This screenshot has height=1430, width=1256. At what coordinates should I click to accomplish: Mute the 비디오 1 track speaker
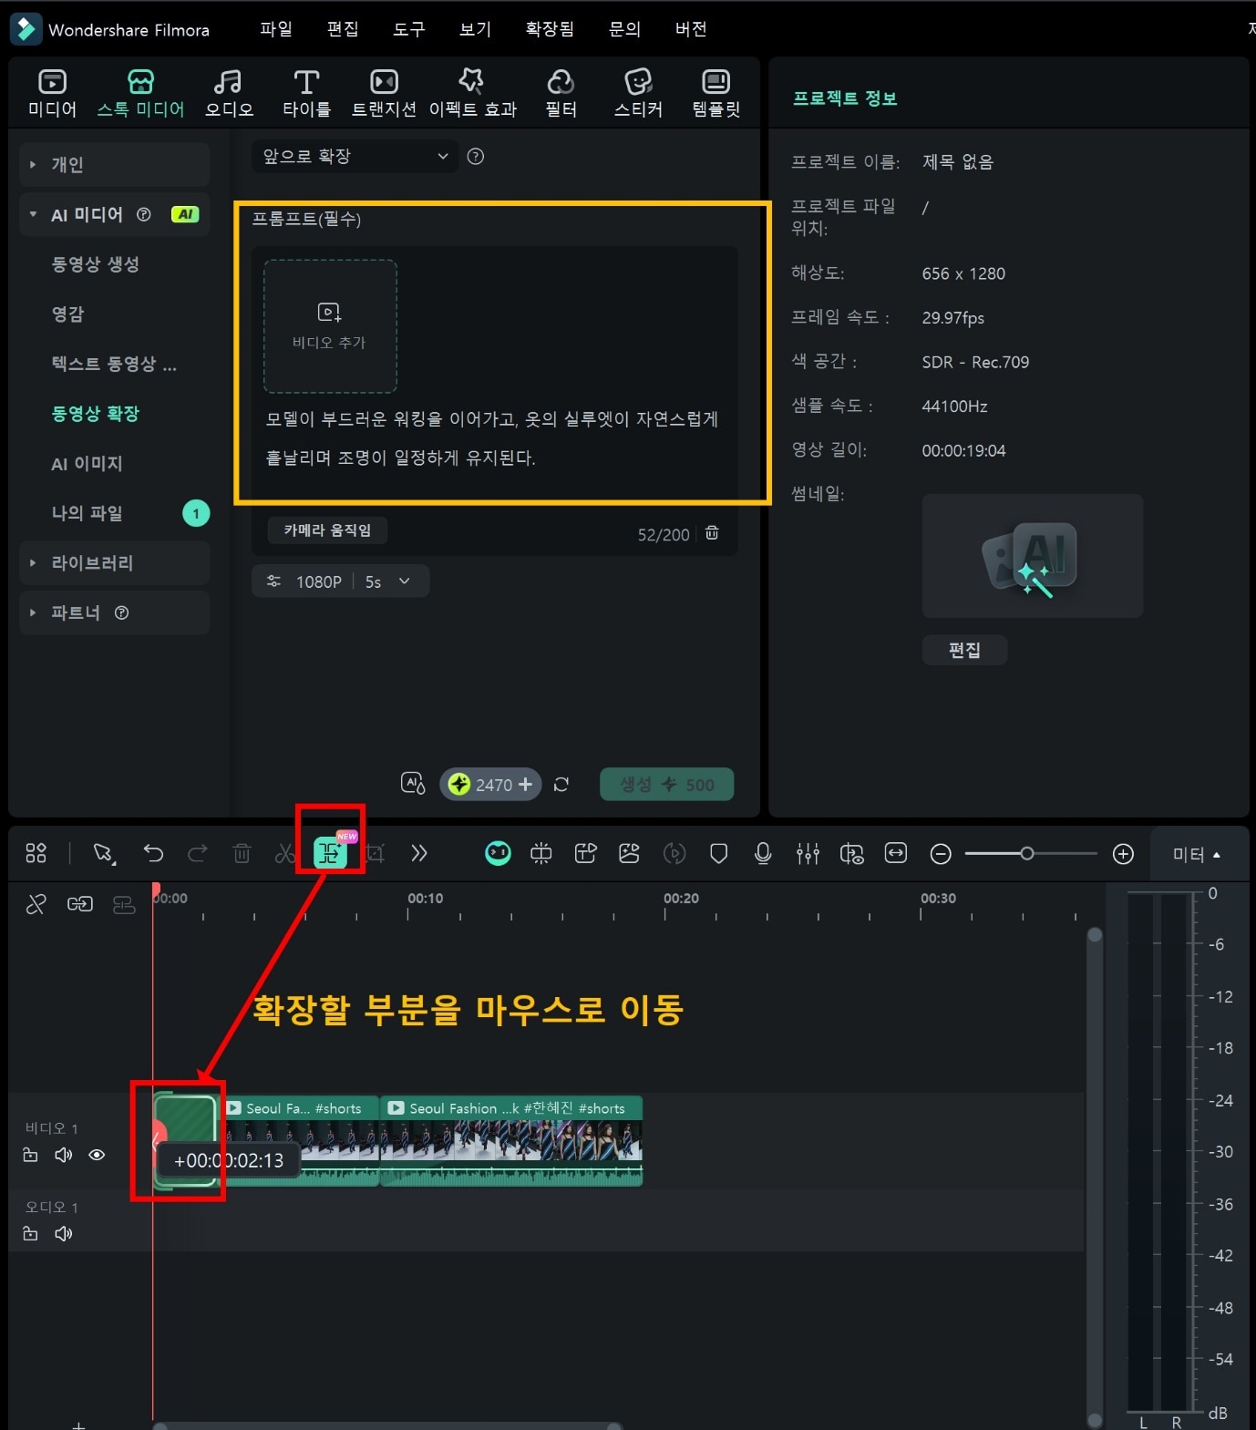[64, 1155]
